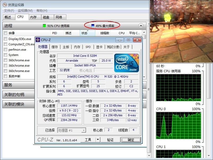Click the Intel Core i5 logo

point(126,63)
